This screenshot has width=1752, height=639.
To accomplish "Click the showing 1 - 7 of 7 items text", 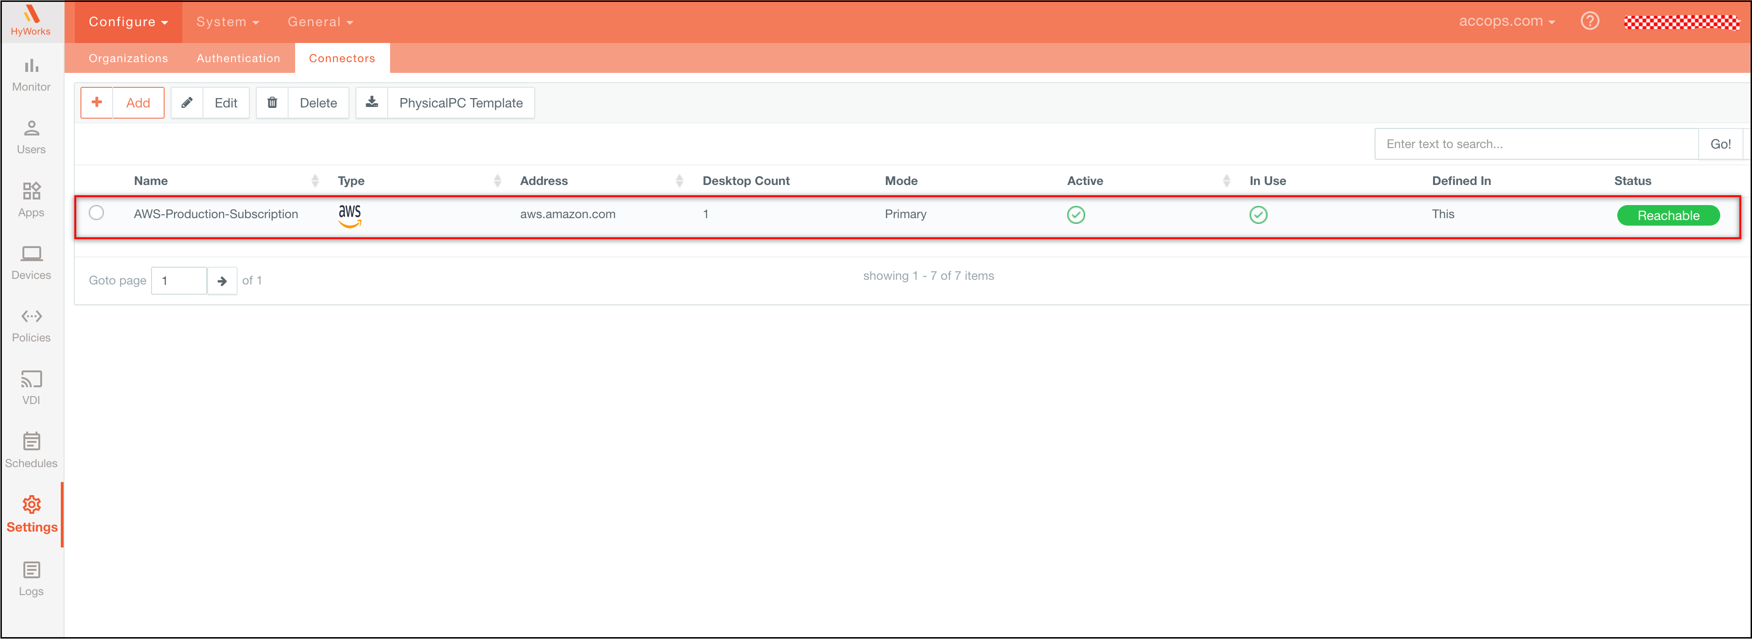I will click(x=928, y=276).
